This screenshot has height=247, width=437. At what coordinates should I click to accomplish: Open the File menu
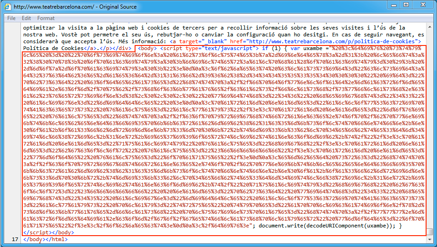11,18
